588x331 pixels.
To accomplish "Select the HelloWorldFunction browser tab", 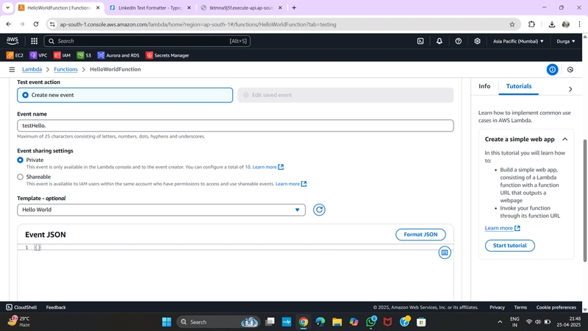I will (59, 7).
